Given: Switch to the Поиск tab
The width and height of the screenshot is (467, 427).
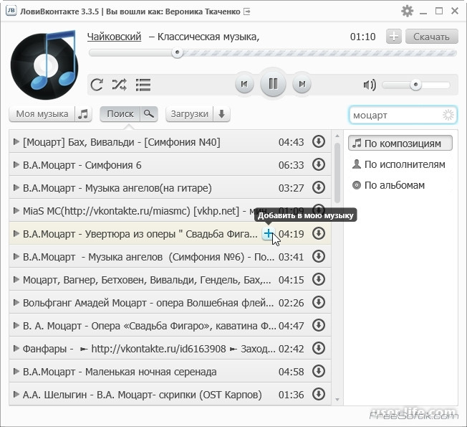Looking at the screenshot, I should tap(120, 114).
